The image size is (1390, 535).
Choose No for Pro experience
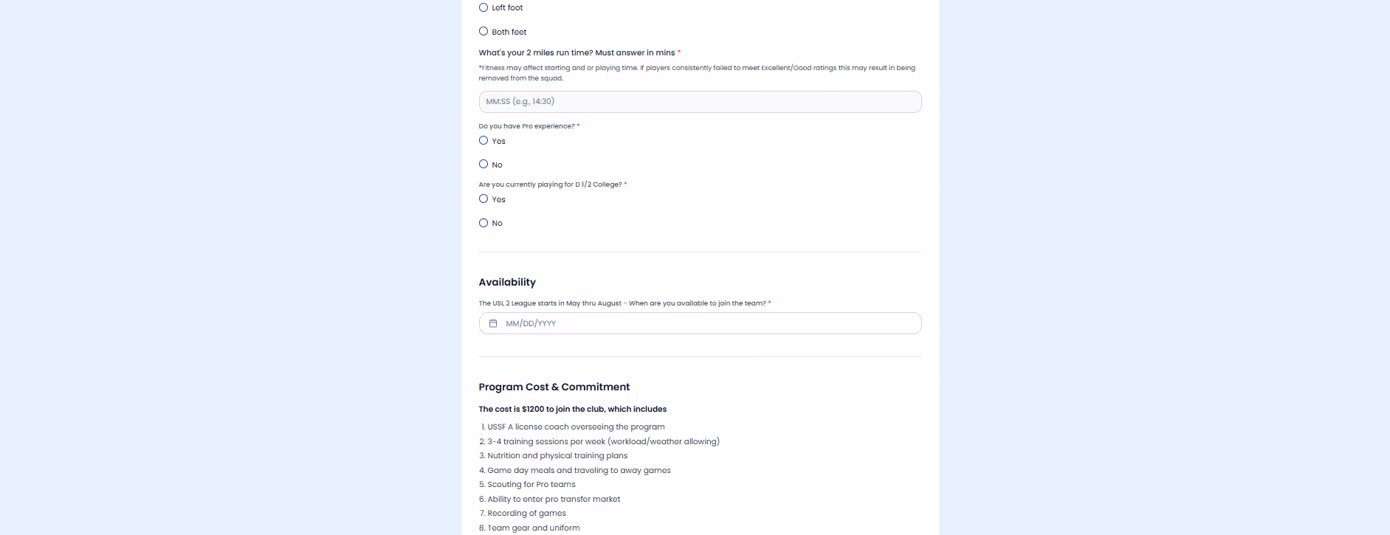(x=484, y=164)
